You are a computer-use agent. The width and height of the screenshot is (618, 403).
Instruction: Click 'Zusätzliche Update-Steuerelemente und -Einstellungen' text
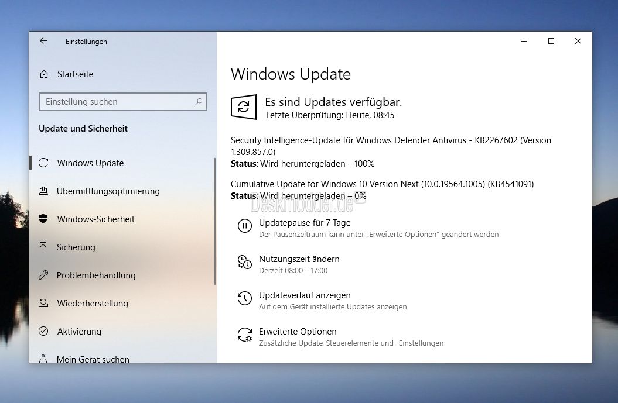tap(351, 343)
